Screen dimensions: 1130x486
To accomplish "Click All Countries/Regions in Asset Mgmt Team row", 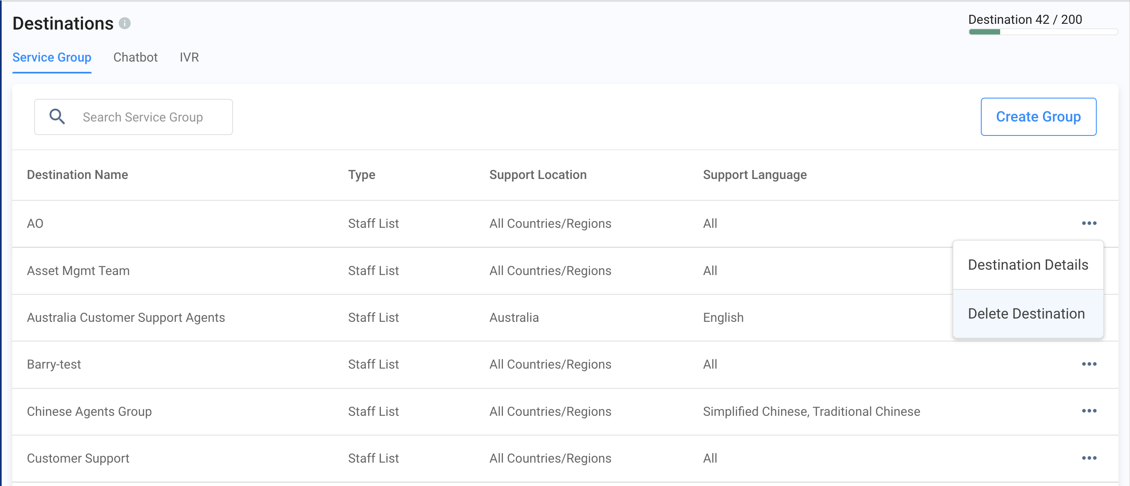I will (550, 271).
